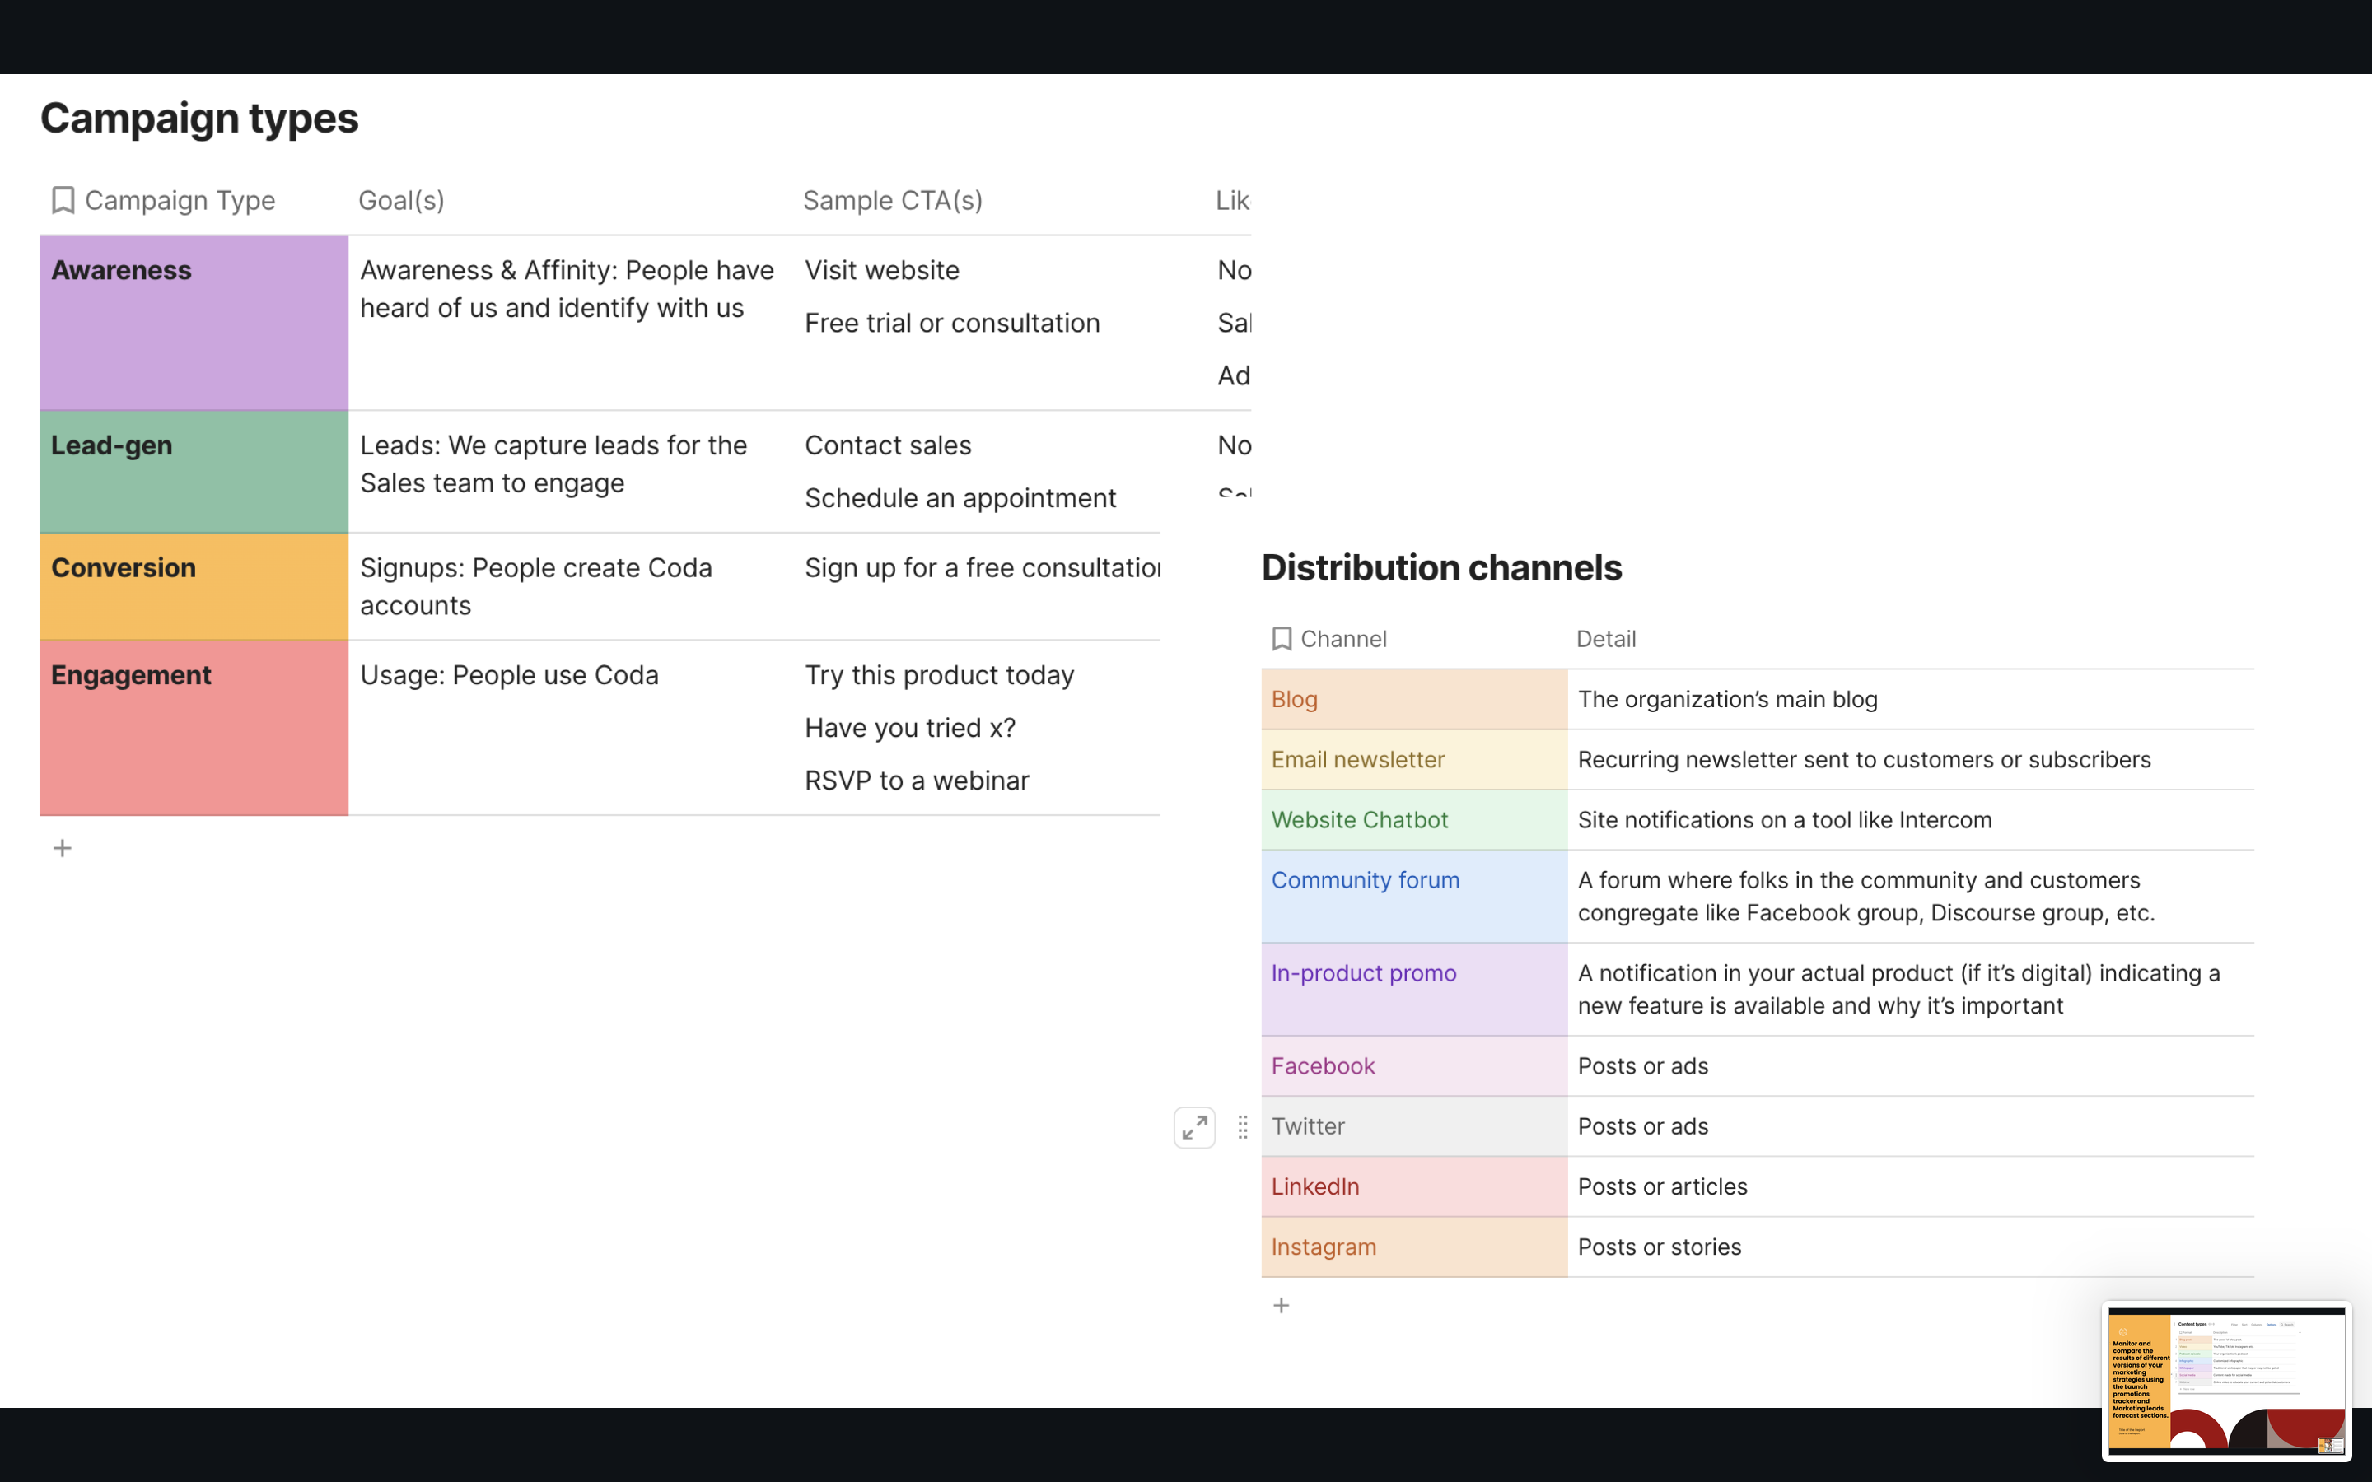2372x1482 pixels.
Task: Add row below Campaign types table
Action: tap(63, 848)
